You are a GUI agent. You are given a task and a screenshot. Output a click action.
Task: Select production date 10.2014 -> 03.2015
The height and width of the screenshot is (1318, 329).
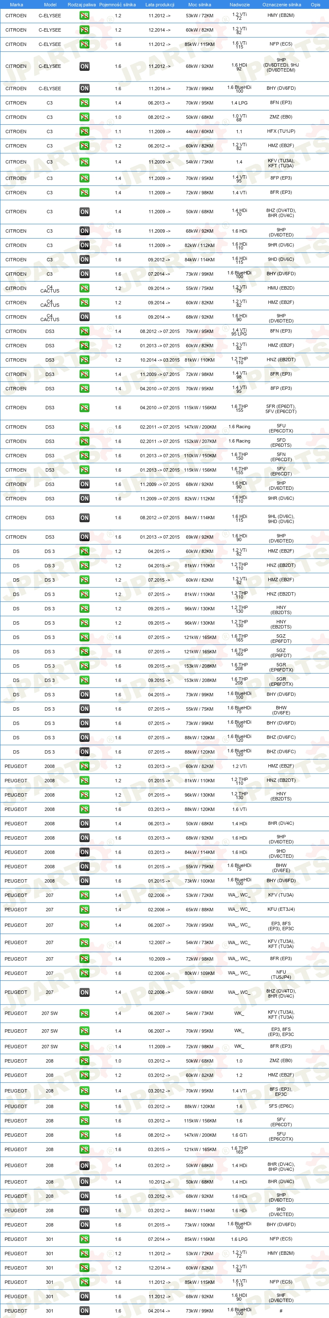point(160,360)
